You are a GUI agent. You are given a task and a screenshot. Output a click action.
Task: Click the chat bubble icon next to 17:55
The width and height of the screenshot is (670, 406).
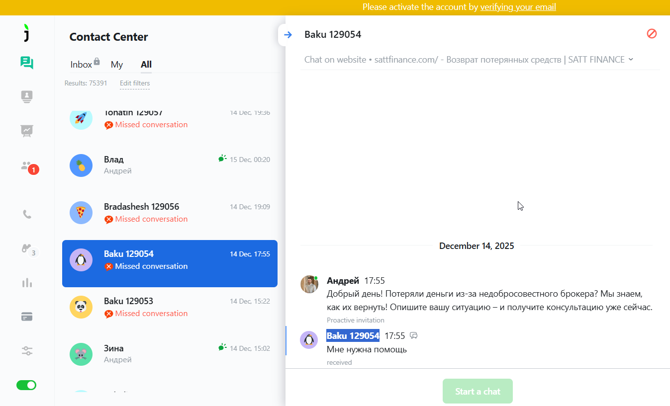pos(413,336)
